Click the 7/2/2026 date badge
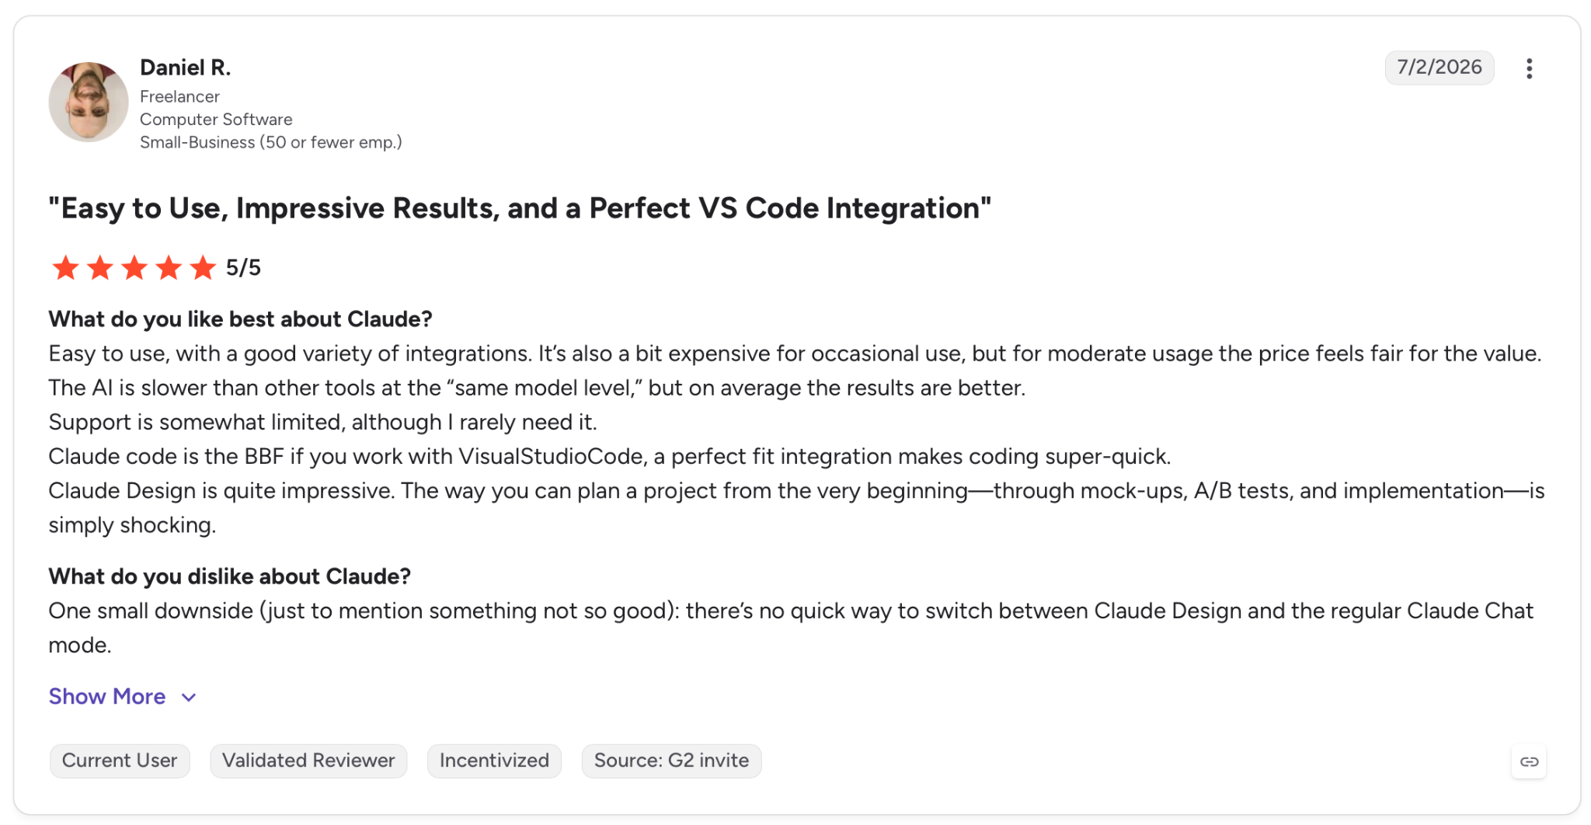The width and height of the screenshot is (1591, 825). (1439, 68)
